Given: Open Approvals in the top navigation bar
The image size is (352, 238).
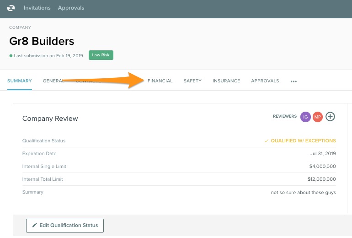Looking at the screenshot, I should [71, 8].
